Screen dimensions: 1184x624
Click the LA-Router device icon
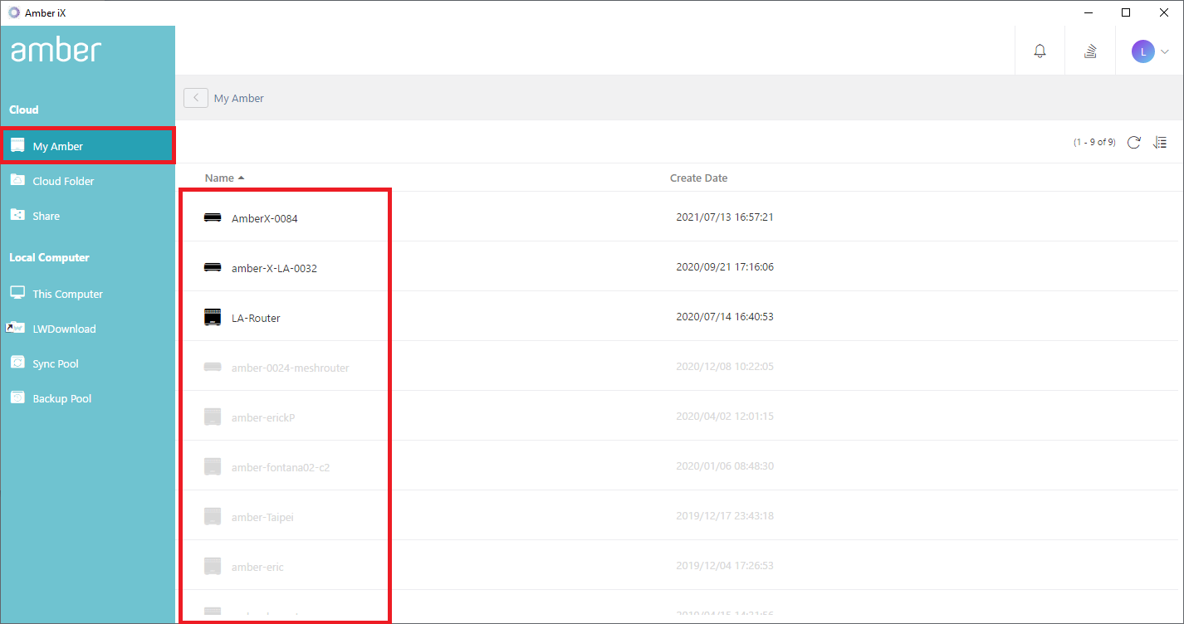coord(213,317)
